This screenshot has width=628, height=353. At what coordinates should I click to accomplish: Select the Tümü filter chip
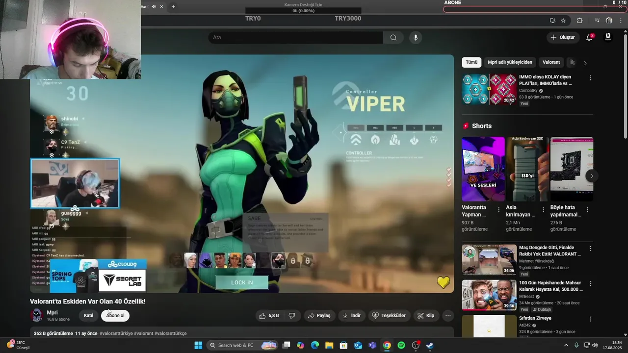471,62
